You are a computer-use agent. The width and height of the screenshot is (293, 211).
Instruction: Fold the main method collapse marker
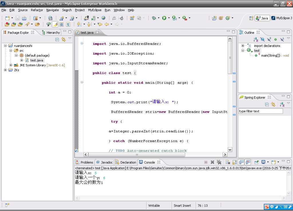click(82, 82)
